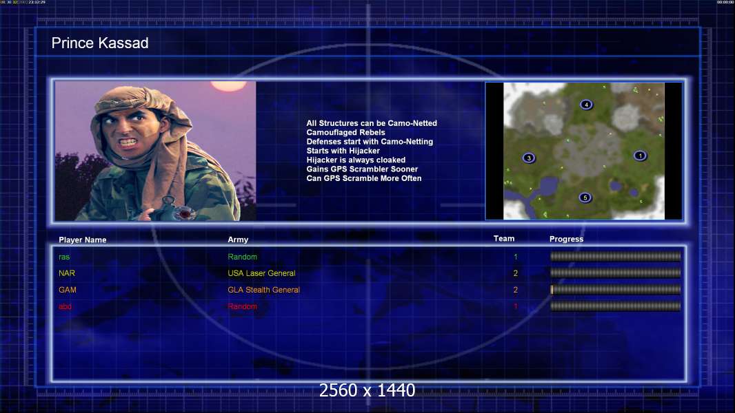
Task: Click the Prince Kassad title text
Action: pyautogui.click(x=100, y=43)
